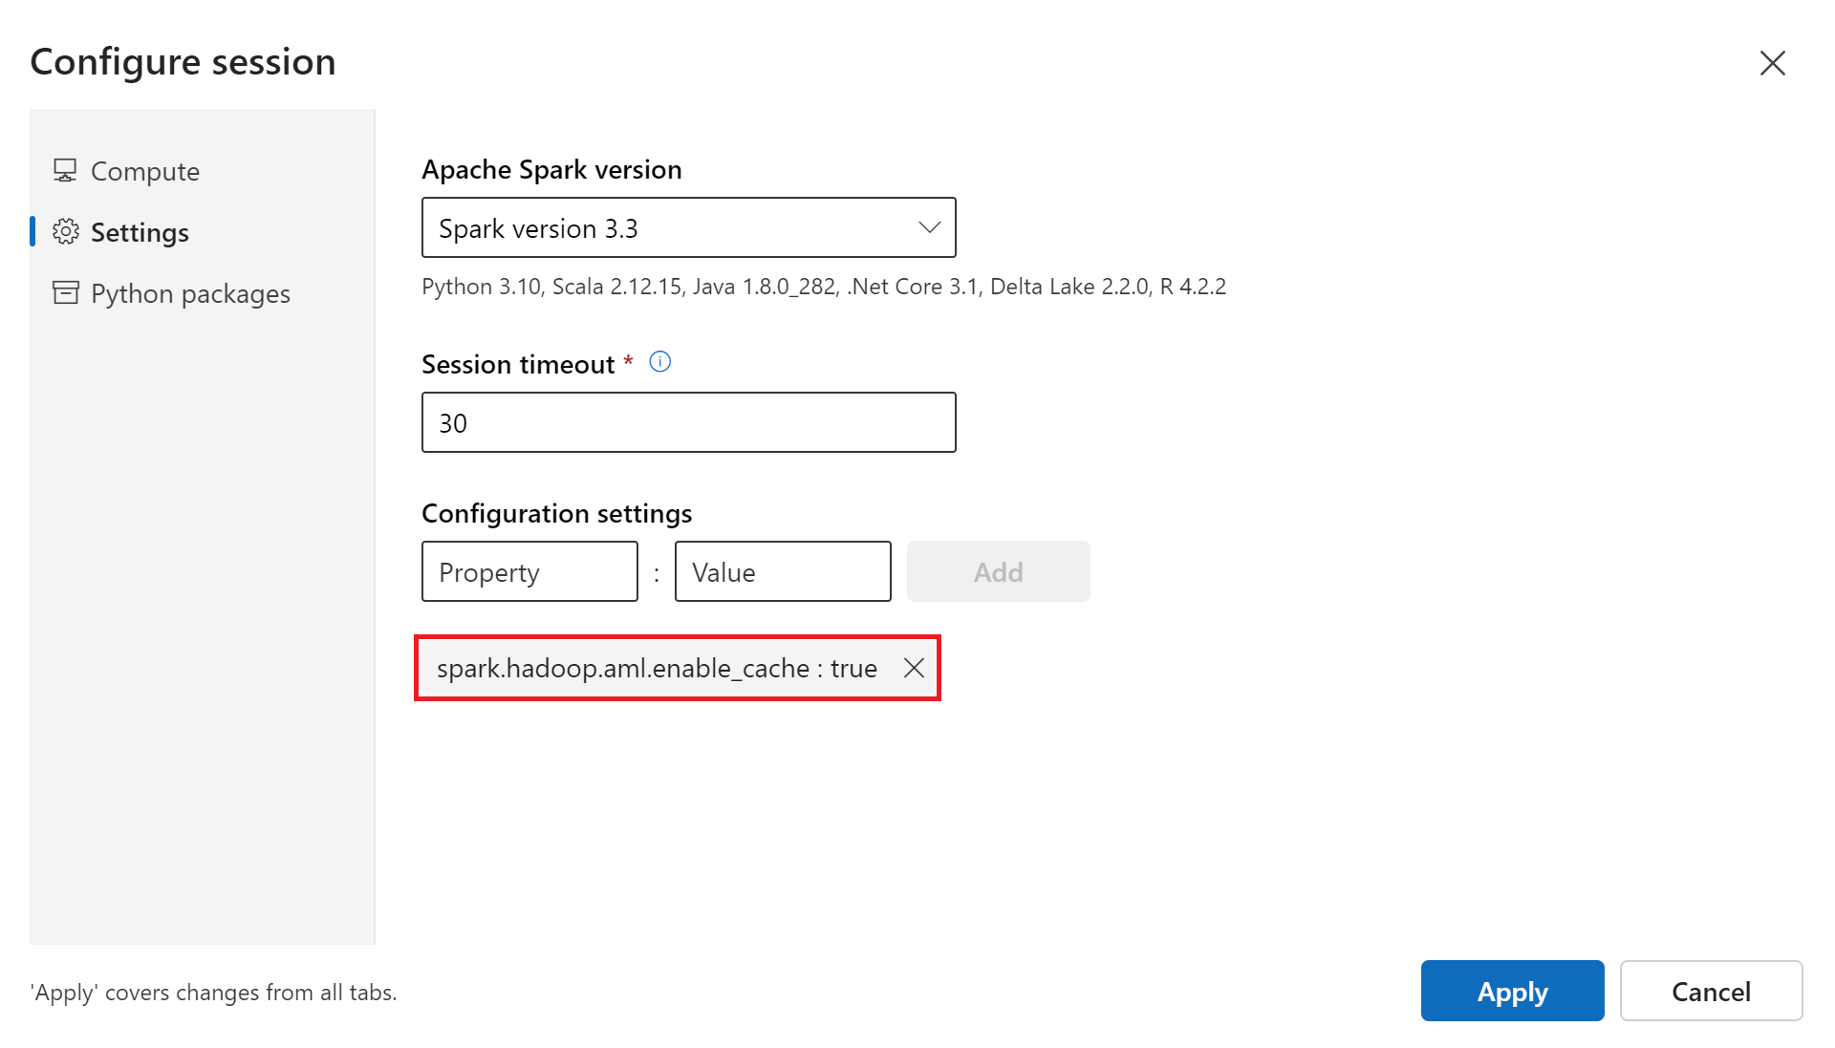The height and width of the screenshot is (1048, 1835).
Task: Click the 'Apply' covers changes note
Action: (x=213, y=993)
